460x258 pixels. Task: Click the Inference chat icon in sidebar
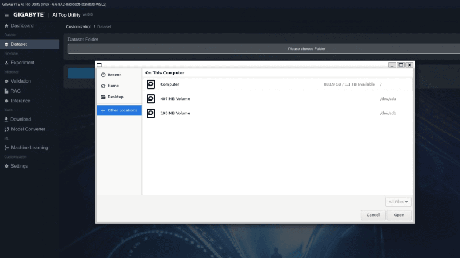[6, 101]
